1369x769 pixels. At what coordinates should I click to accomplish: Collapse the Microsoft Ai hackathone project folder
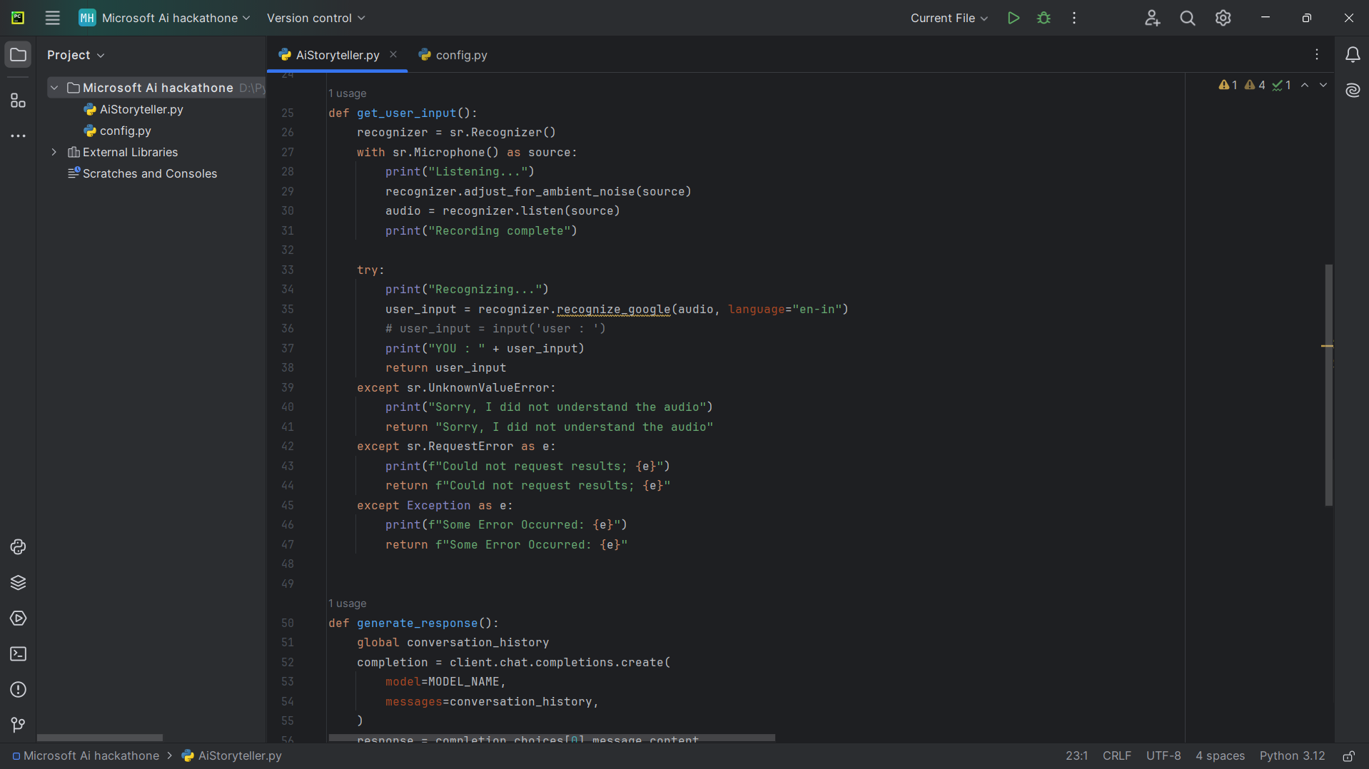coord(54,88)
